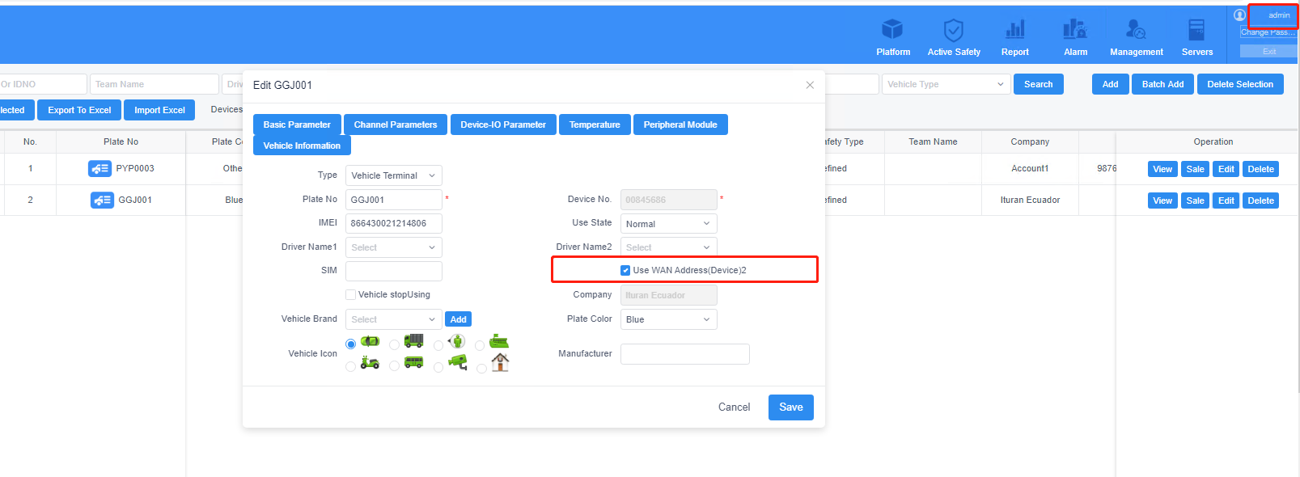The image size is (1300, 477).
Task: Switch to the Vehicle Information tab
Action: pyautogui.click(x=302, y=146)
